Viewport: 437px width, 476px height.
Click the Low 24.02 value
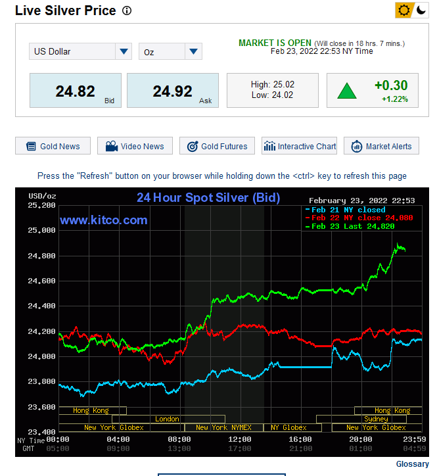click(272, 95)
